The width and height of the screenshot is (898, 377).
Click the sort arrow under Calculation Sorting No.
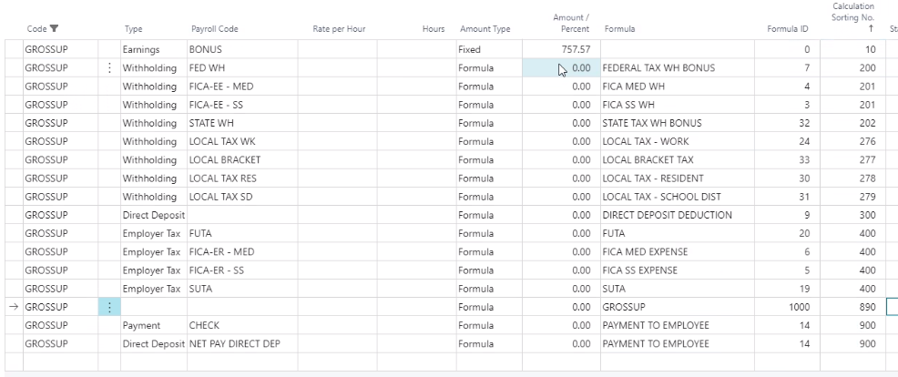click(x=872, y=28)
